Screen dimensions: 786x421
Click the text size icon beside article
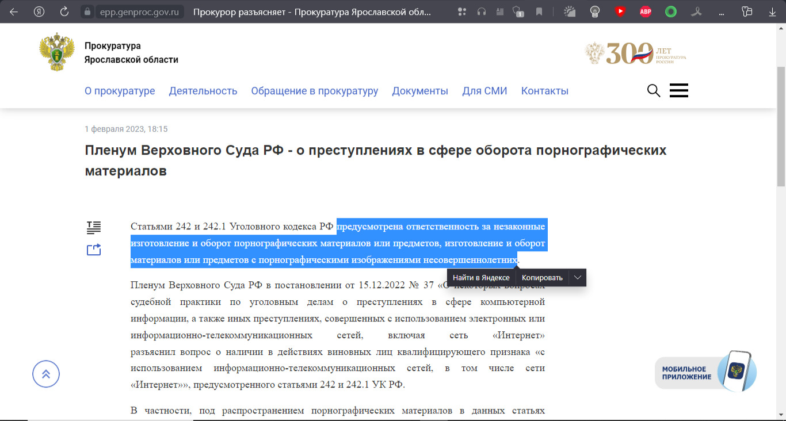point(94,228)
